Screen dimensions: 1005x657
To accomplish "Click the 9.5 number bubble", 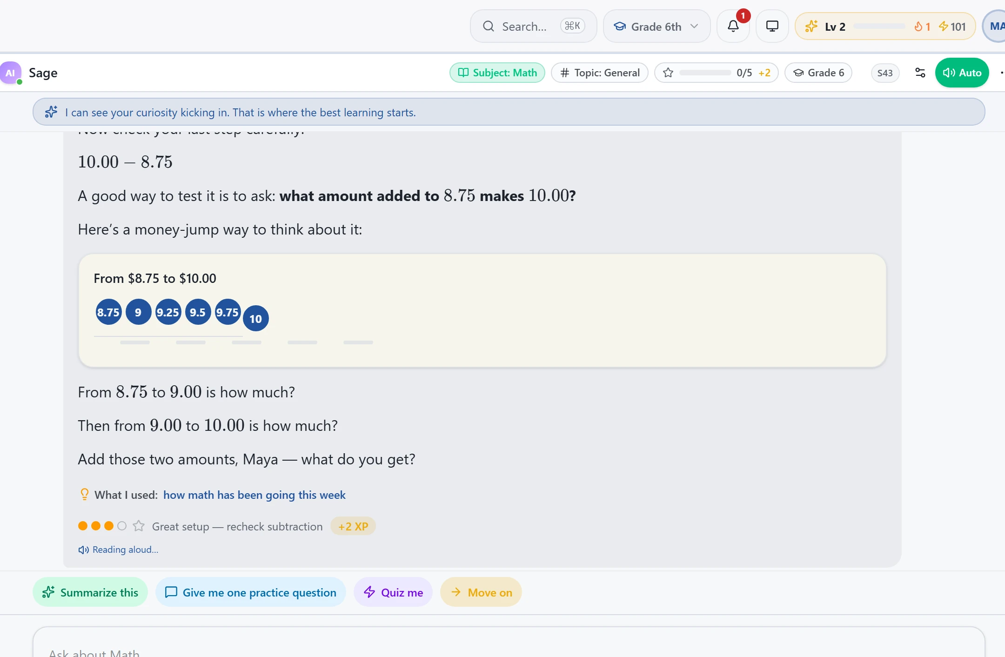I will 198,312.
